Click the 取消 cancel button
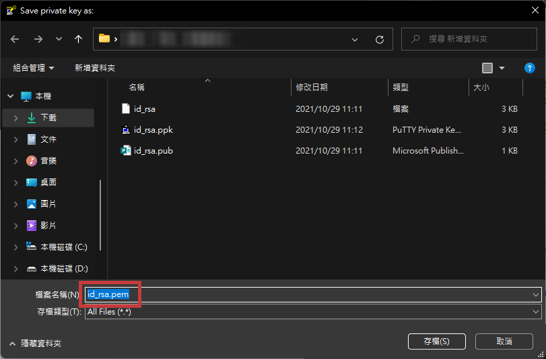The width and height of the screenshot is (546, 359). coord(504,341)
